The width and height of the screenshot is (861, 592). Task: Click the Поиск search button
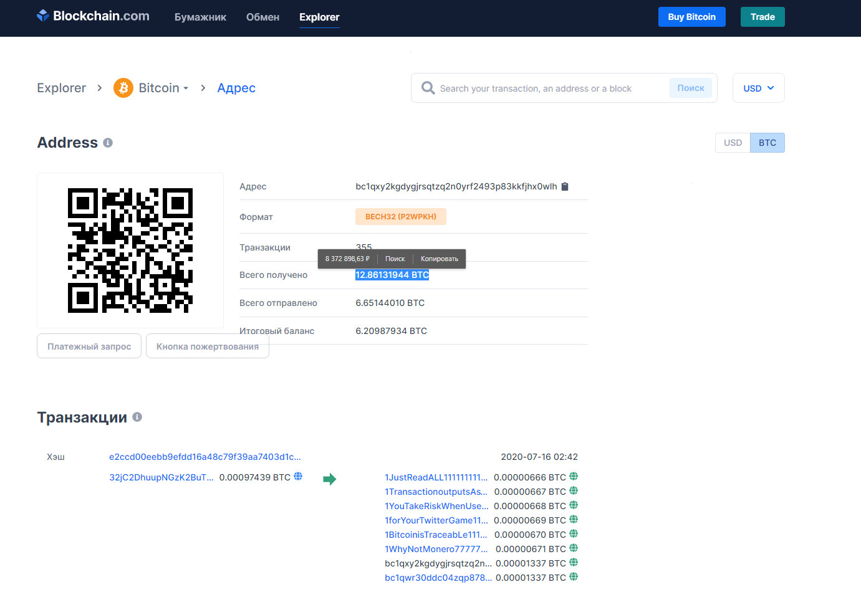pos(691,88)
